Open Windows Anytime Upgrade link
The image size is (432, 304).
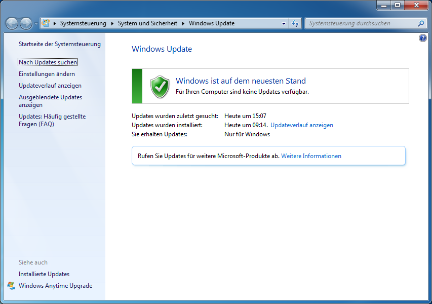click(x=55, y=286)
